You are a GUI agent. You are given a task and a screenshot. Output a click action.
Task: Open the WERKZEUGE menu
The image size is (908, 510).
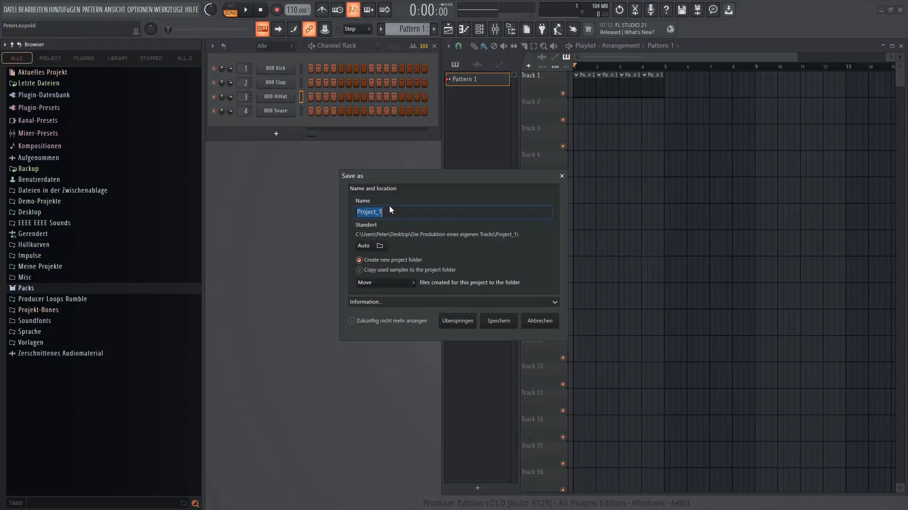pyautogui.click(x=168, y=9)
